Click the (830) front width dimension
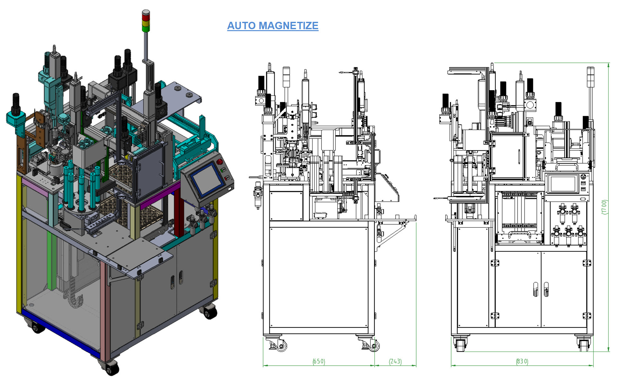This screenshot has width=618, height=382. (x=522, y=361)
